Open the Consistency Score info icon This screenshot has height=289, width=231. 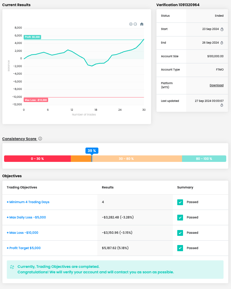40,139
